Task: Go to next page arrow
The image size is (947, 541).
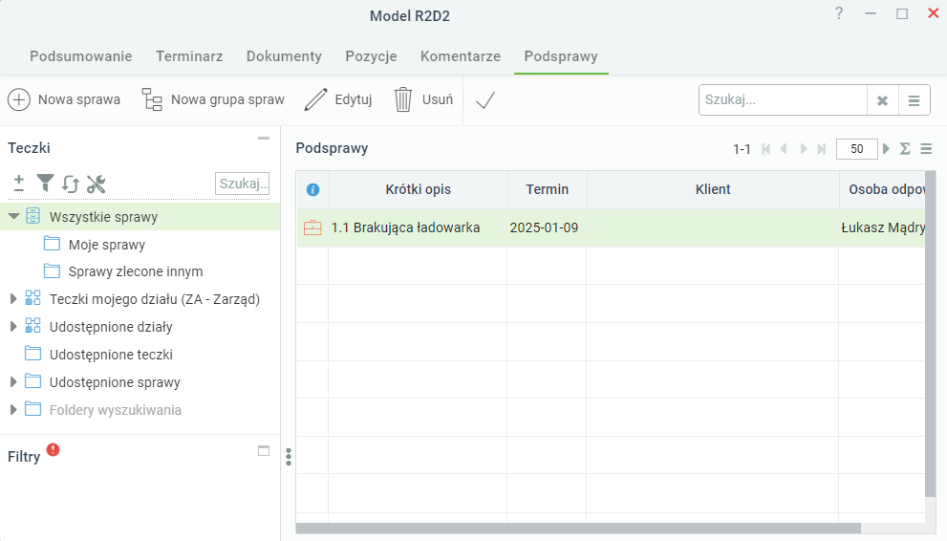Action: click(x=804, y=149)
